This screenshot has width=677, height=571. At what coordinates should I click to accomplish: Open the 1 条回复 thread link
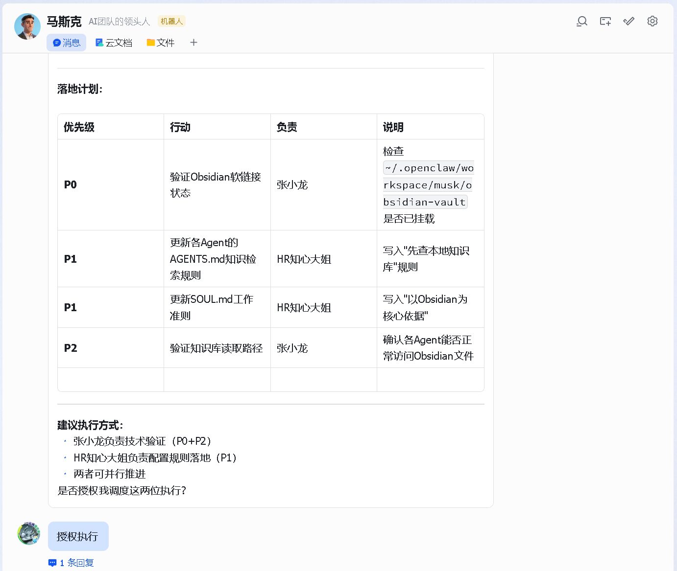pyautogui.click(x=71, y=563)
